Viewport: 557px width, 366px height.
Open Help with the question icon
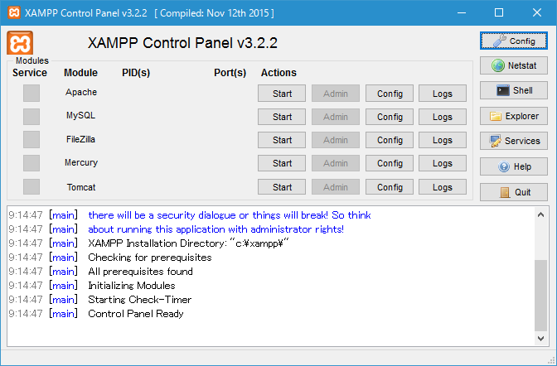tap(514, 166)
